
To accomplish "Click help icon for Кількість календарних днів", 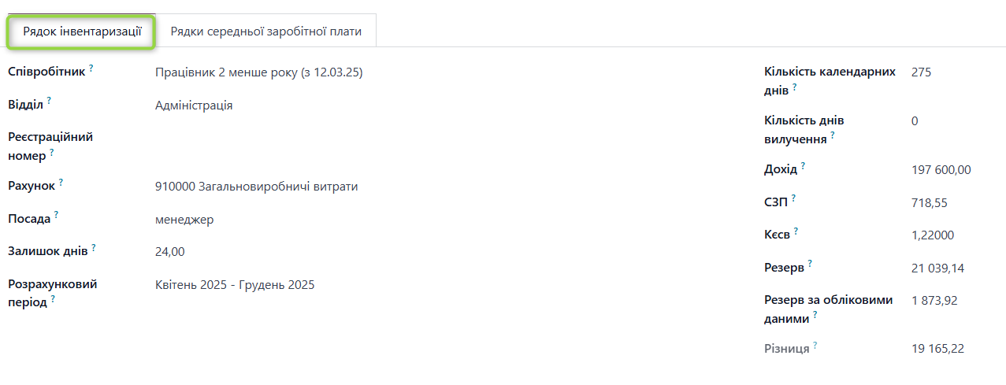I will 795,87.
